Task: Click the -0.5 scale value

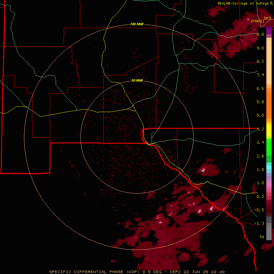Action: click(259, 210)
